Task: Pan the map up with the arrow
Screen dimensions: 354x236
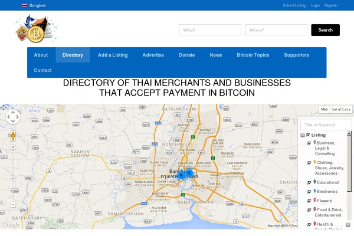Action: point(13,112)
